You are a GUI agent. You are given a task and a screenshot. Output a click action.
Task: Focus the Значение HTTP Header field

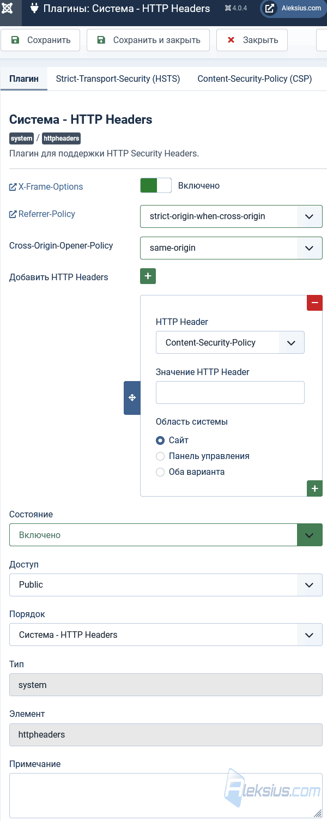pos(230,393)
